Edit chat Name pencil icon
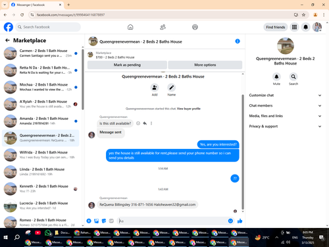This screenshot has height=247, width=329. [x=172, y=88]
